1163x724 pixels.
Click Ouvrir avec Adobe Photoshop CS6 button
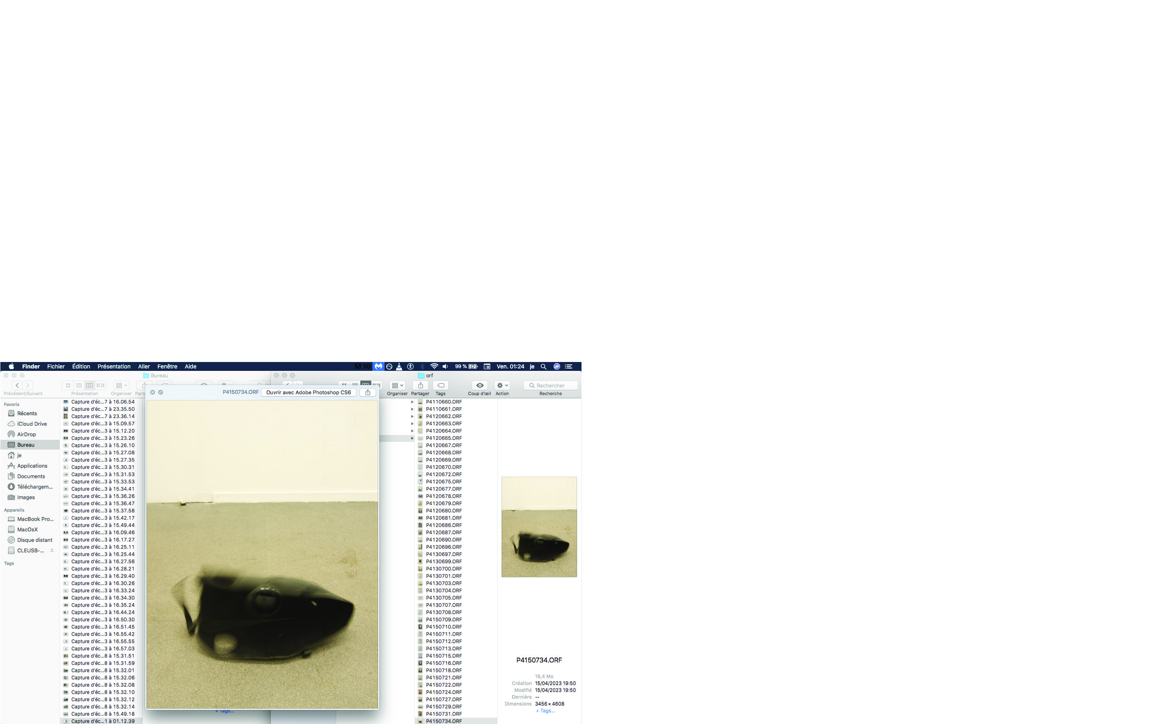(x=309, y=392)
